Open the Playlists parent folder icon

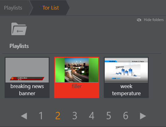click(19, 29)
